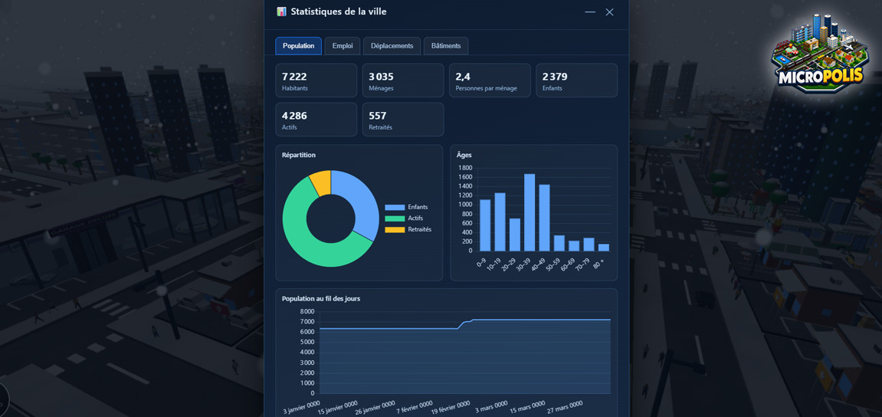
Task: Click the Répartition chart title
Action: pos(299,155)
